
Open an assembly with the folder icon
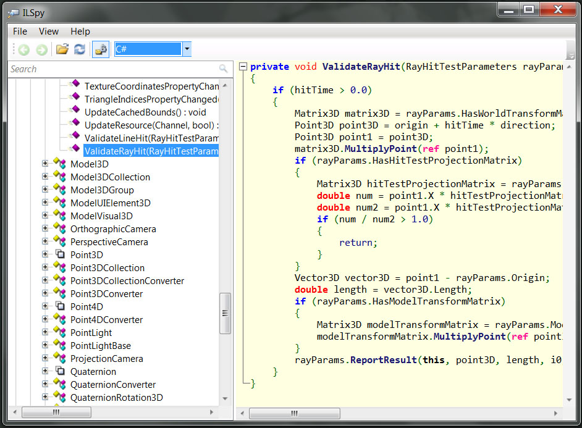pyautogui.click(x=62, y=49)
